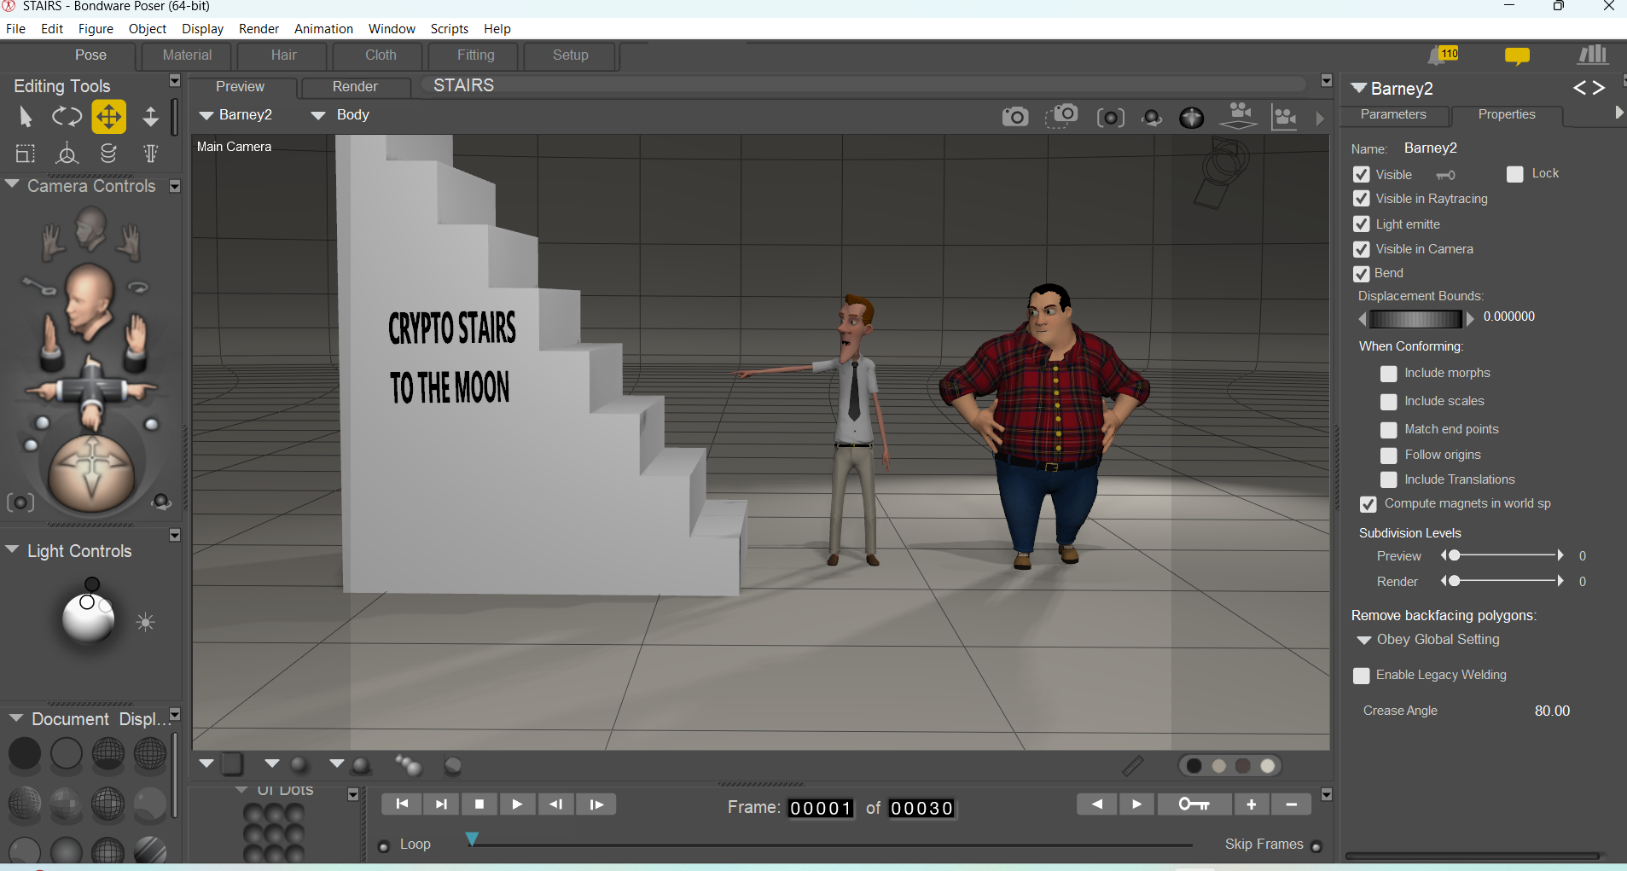Click the add key frame plus button
1627x871 pixels.
[1252, 804]
